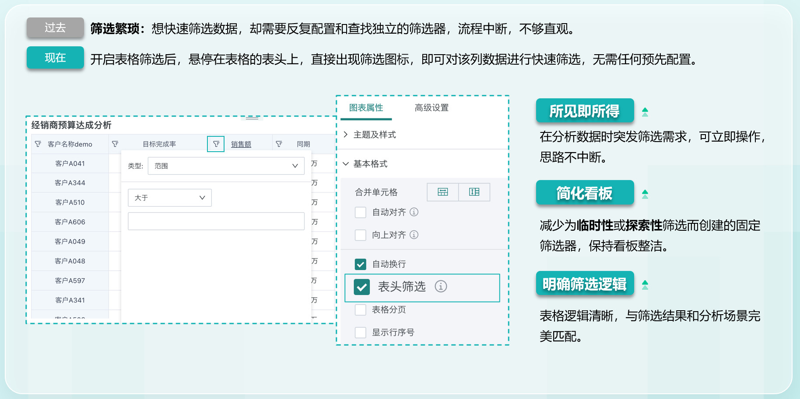
Task: Click the info icon next to 表头筛选
Action: (x=440, y=286)
